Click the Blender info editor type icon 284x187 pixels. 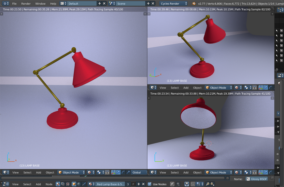[x=5, y=3]
